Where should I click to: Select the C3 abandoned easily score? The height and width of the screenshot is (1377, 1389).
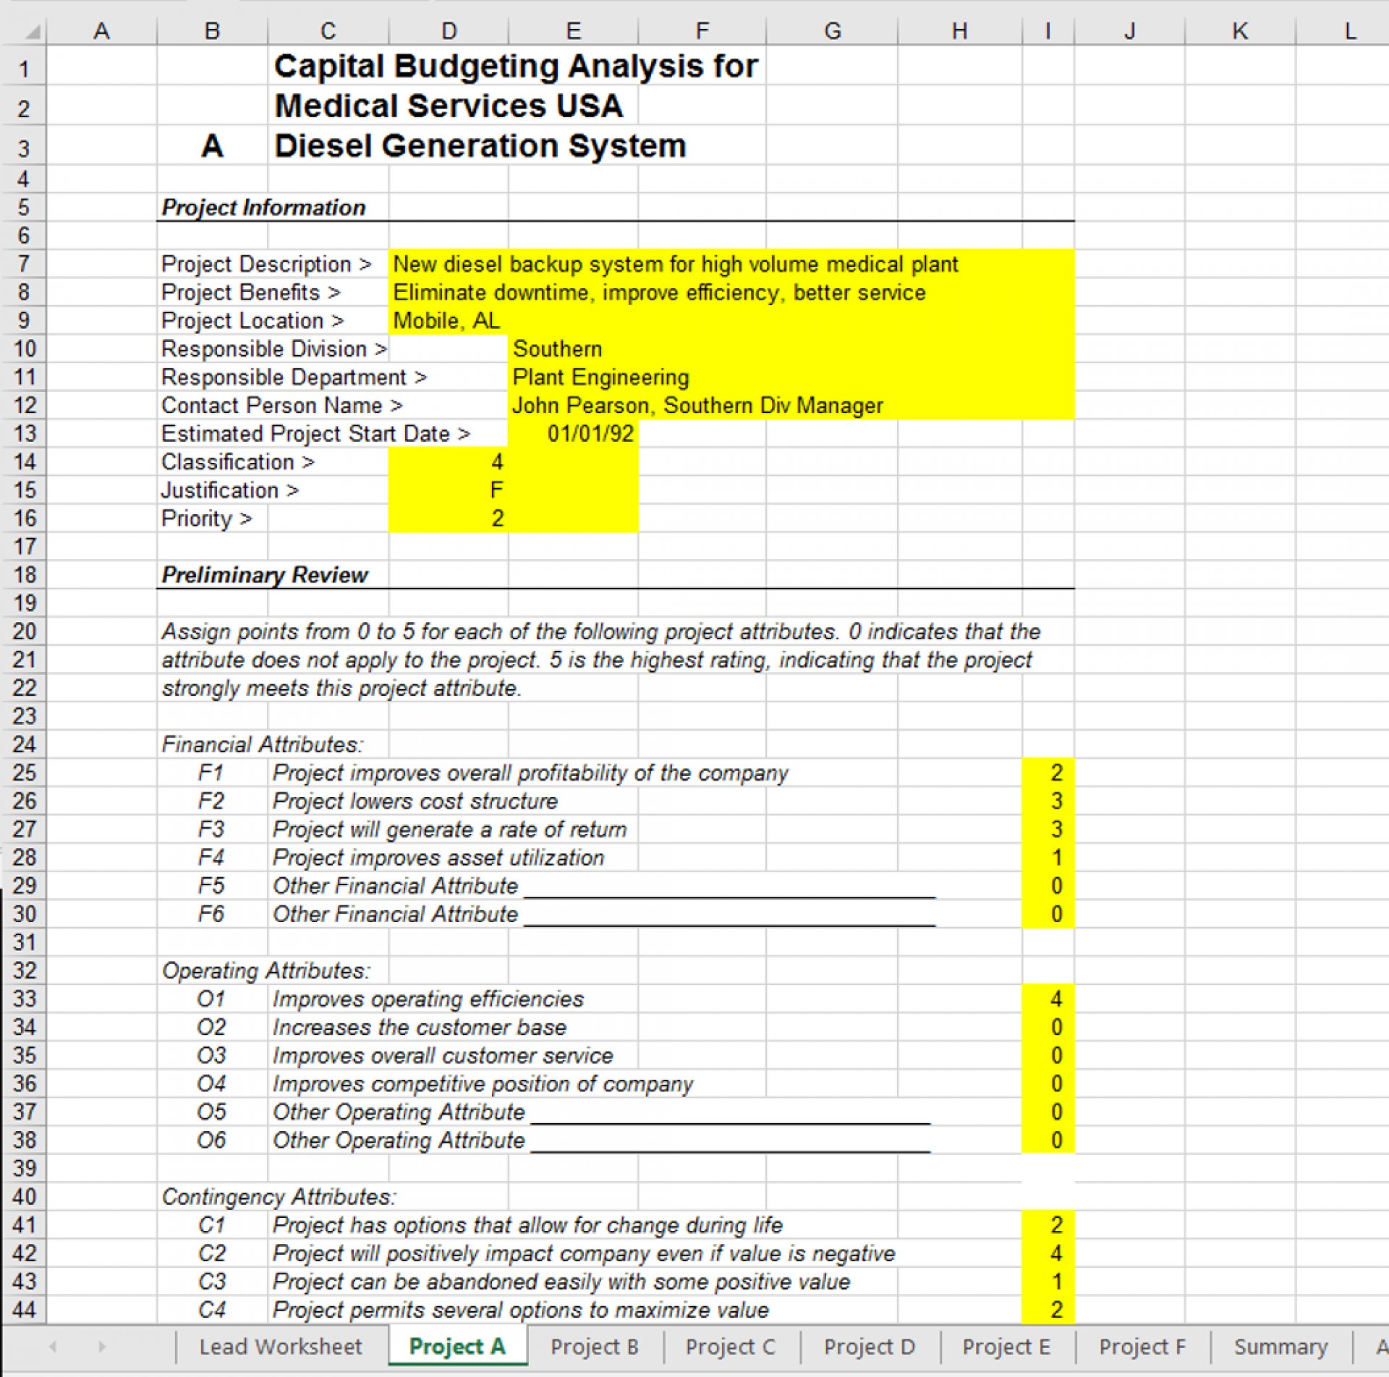(x=1048, y=1282)
